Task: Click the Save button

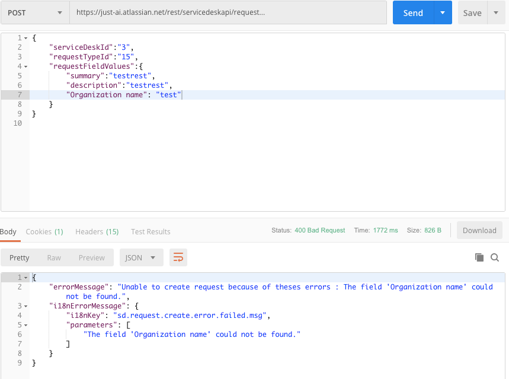Action: point(472,12)
